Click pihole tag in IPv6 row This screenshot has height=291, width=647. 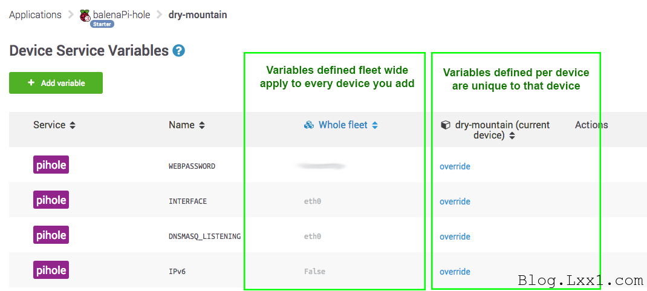pyautogui.click(x=51, y=270)
